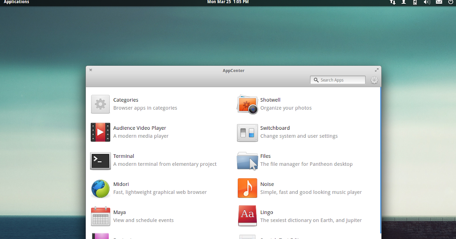The image size is (456, 239).
Task: Click "Organize your photos" description
Action: click(x=286, y=108)
